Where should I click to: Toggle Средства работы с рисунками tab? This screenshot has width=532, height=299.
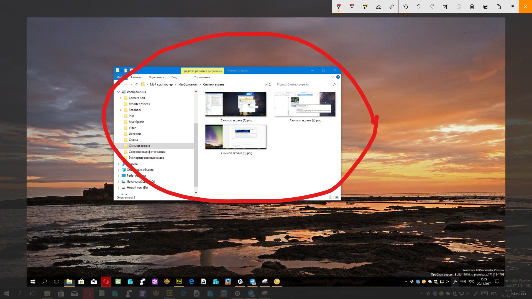click(203, 70)
